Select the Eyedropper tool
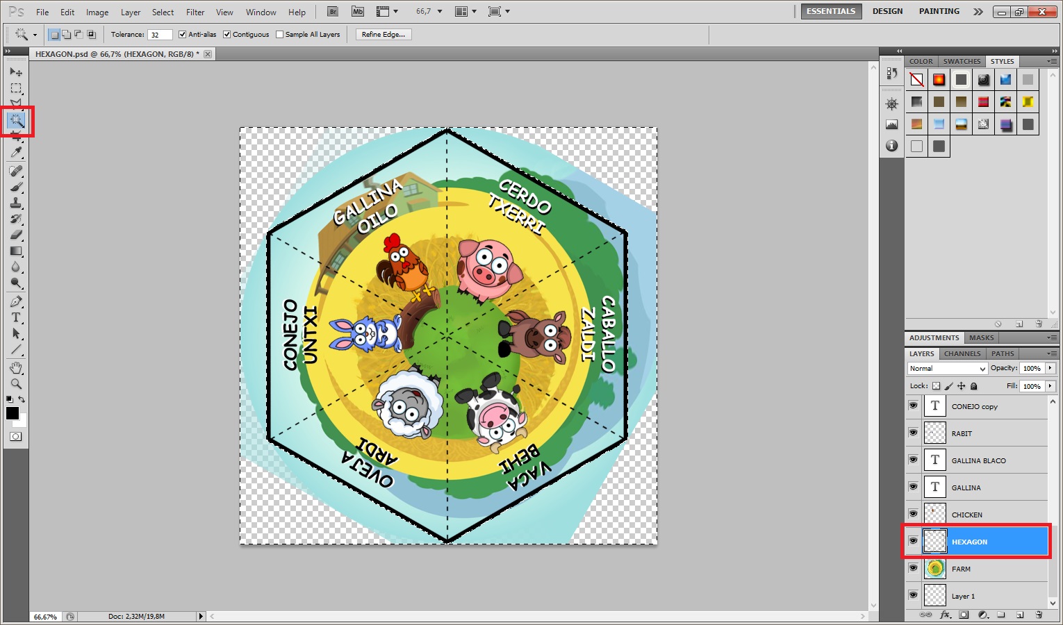Screen dimensions: 1063x625 [x=16, y=153]
